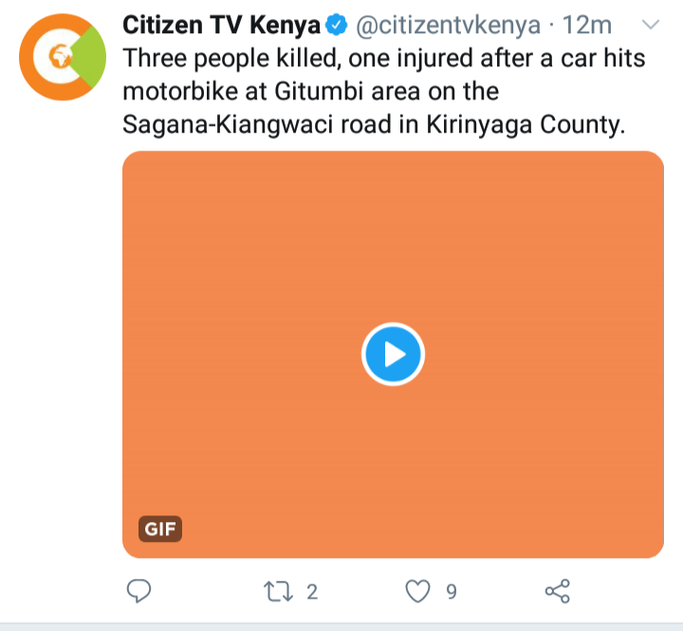683x631 pixels.
Task: Open the tweet text about Gitumbi area
Action: point(384,91)
